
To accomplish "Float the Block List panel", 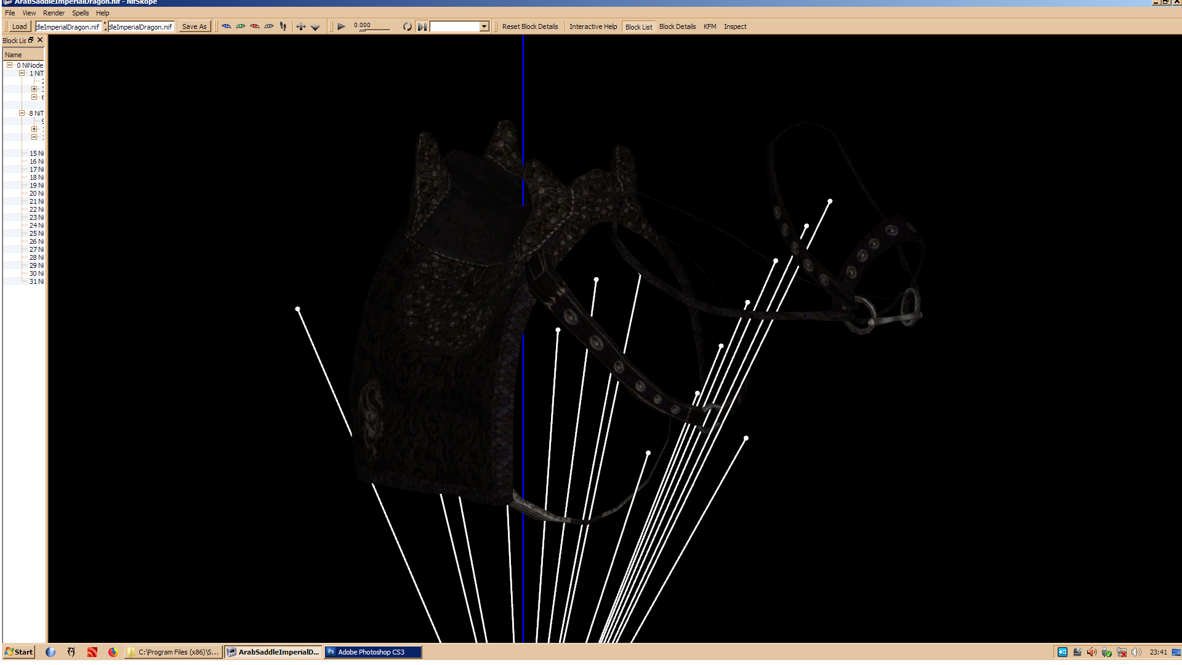I will pos(31,40).
